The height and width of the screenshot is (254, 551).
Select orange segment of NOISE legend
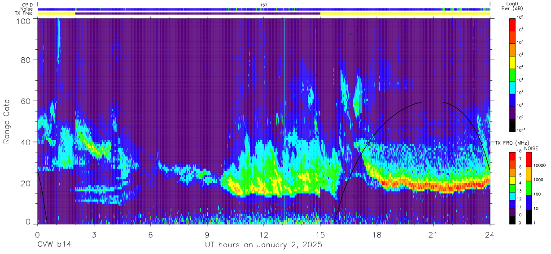coord(528,174)
